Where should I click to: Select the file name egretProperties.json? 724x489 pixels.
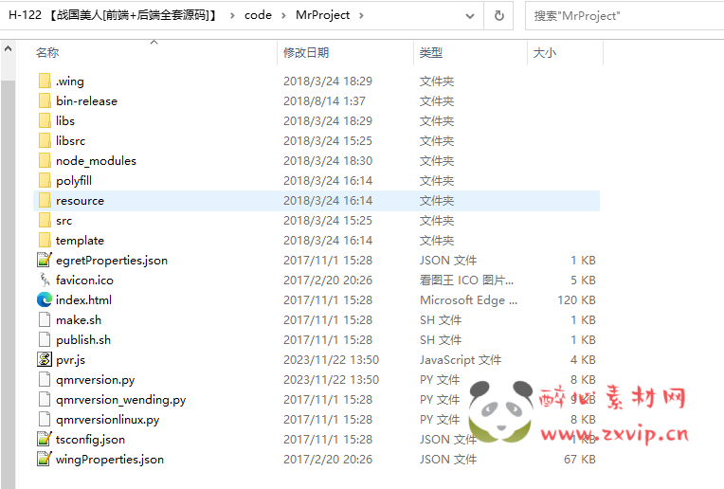[112, 261]
